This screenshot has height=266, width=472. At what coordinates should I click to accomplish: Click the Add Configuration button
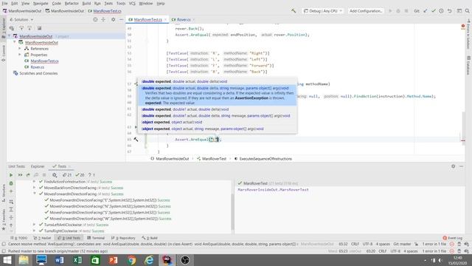(366, 11)
